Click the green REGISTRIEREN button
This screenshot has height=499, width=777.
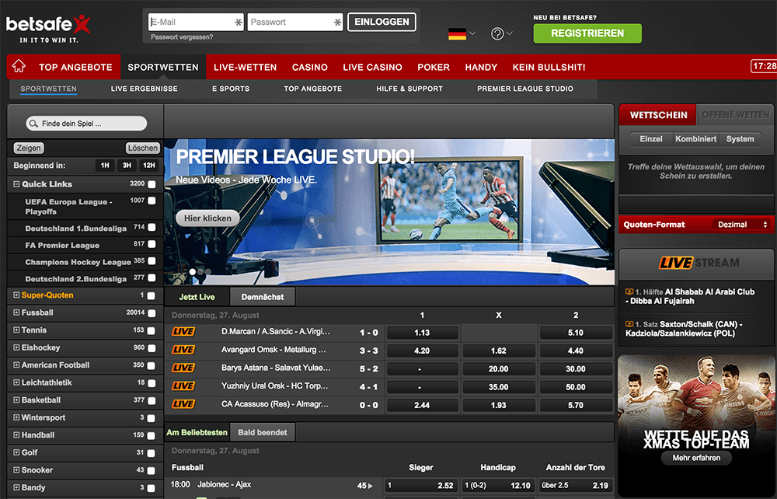(587, 33)
